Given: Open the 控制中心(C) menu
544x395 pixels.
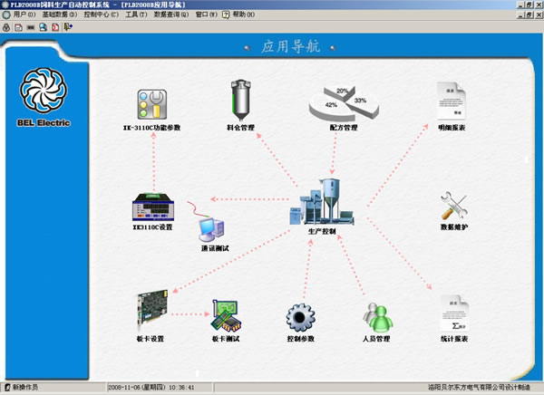Looking at the screenshot, I should 102,14.
